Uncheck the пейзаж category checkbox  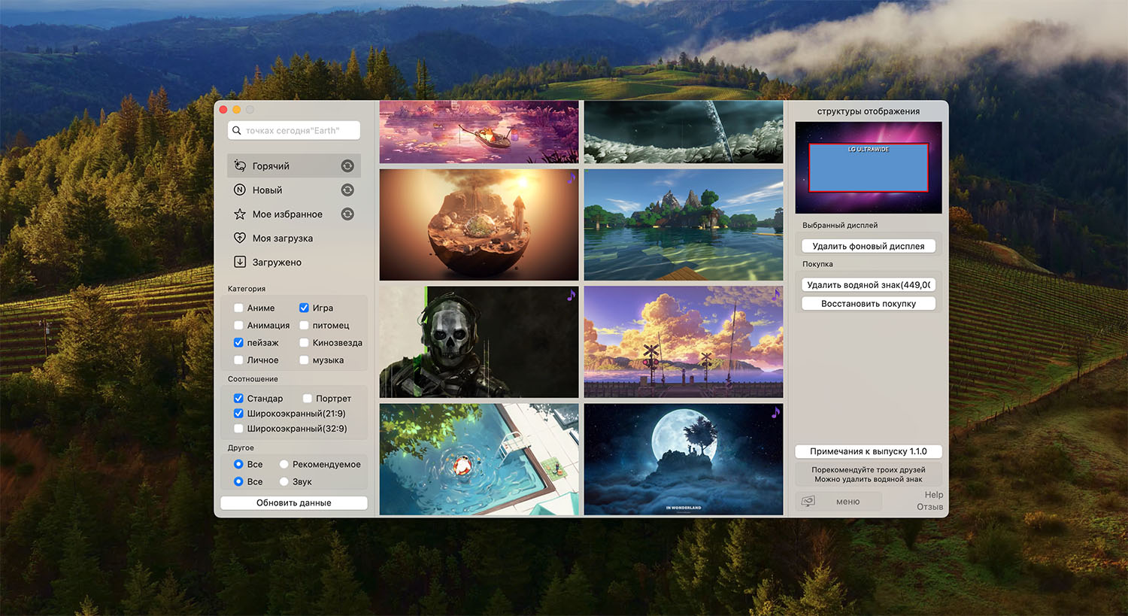238,343
